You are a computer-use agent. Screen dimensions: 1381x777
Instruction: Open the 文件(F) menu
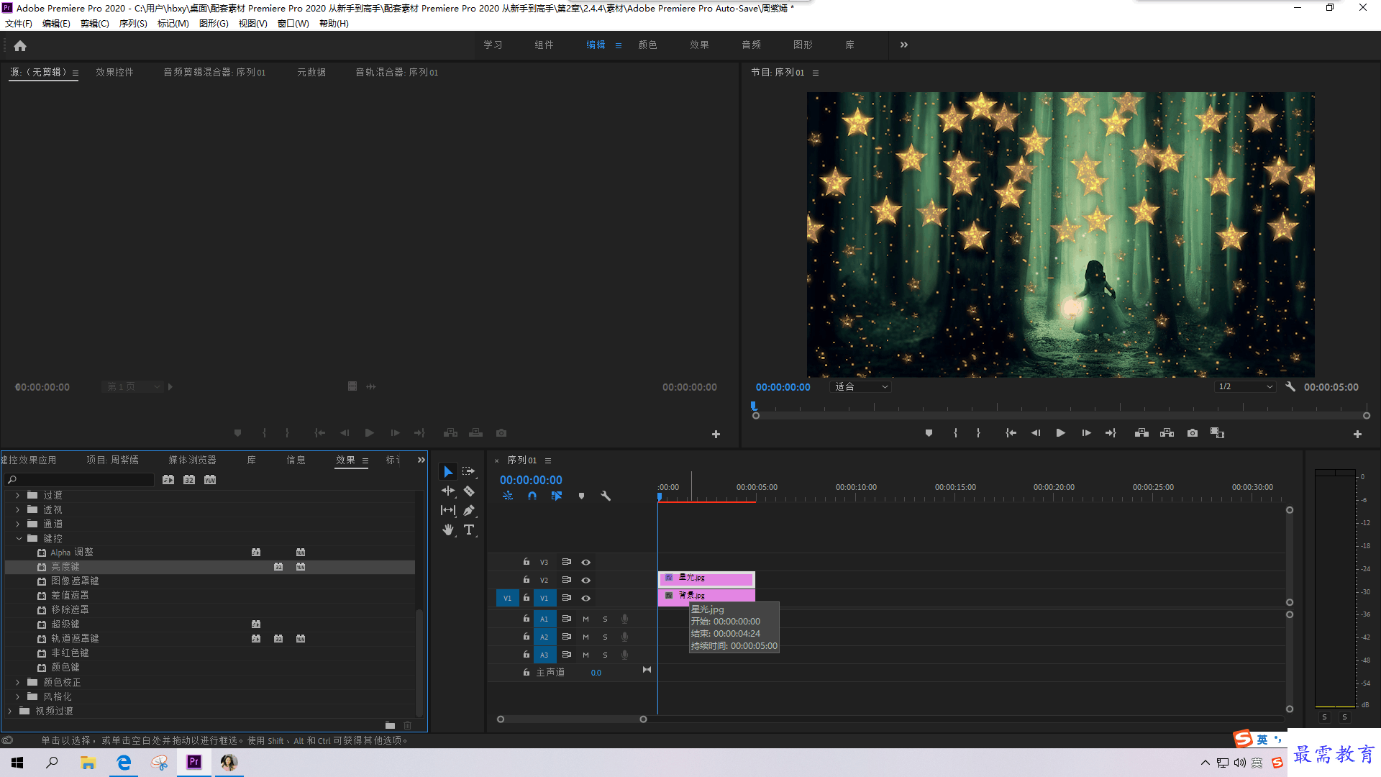click(19, 24)
